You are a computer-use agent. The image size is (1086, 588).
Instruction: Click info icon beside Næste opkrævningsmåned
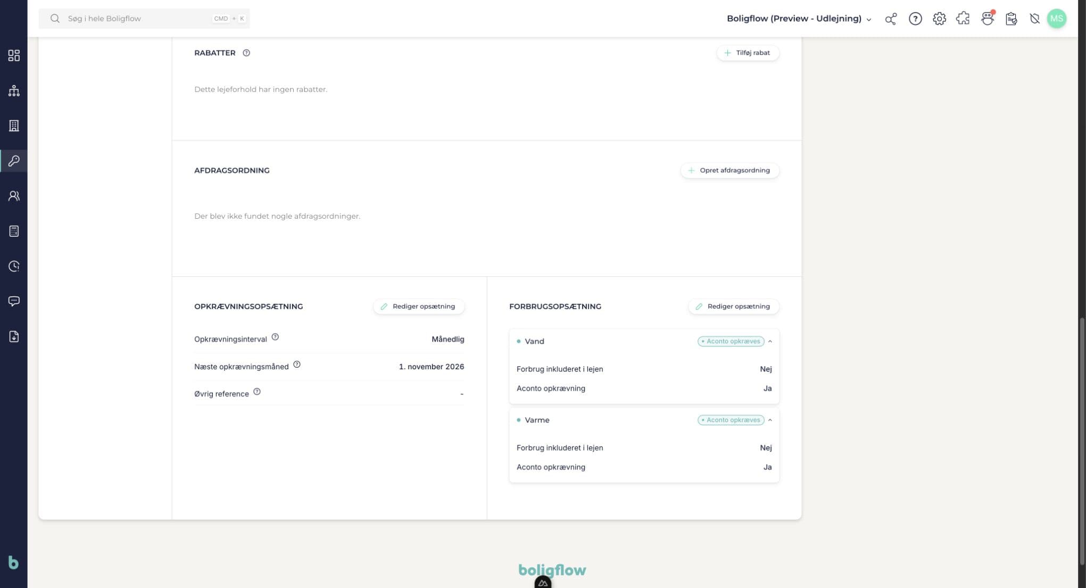click(x=297, y=365)
